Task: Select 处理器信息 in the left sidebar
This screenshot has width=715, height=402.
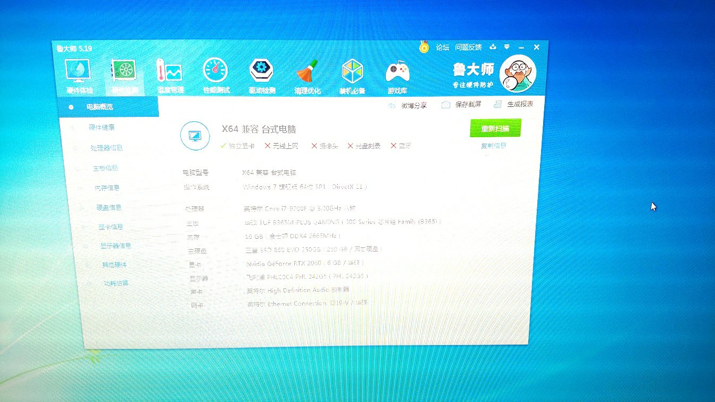Action: [x=107, y=148]
